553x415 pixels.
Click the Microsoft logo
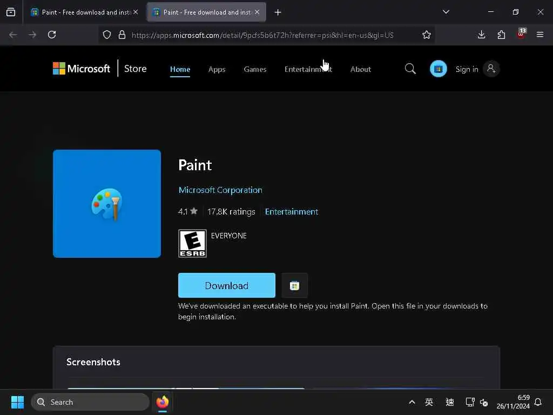[82, 69]
